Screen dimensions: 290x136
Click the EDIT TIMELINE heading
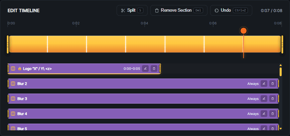[x=23, y=11]
